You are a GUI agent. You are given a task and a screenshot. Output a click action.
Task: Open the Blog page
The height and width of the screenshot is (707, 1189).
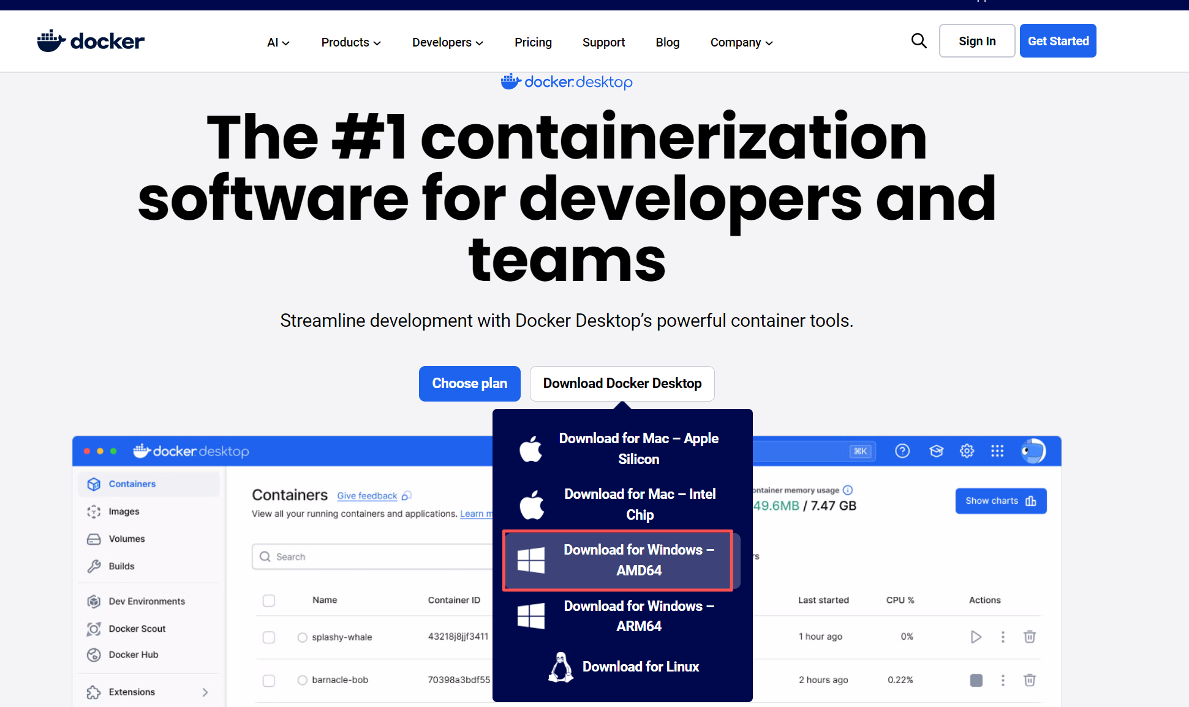[668, 42]
